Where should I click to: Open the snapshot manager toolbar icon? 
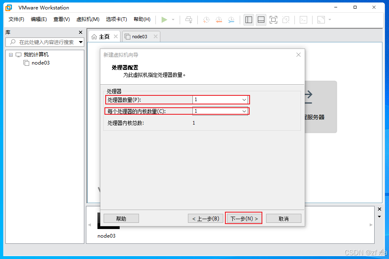click(231, 20)
